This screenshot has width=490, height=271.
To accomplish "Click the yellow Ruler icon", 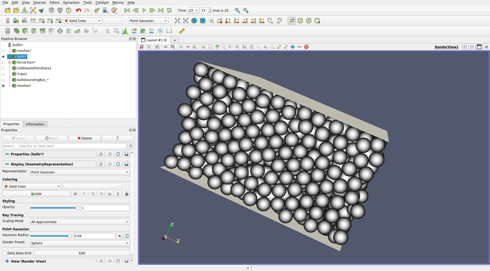I will coord(182,31).
